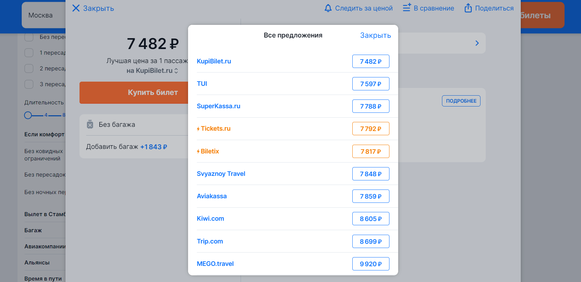Click the lightning icon next to Biletix
Image resolution: width=581 pixels, height=282 pixels.
click(198, 152)
